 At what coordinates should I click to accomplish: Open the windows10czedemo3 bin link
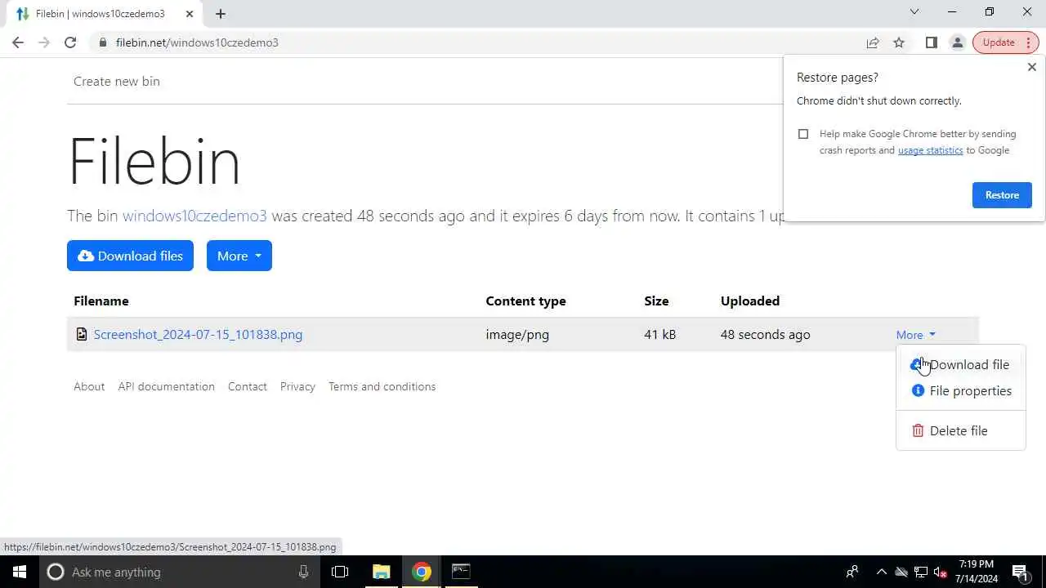pyautogui.click(x=194, y=216)
